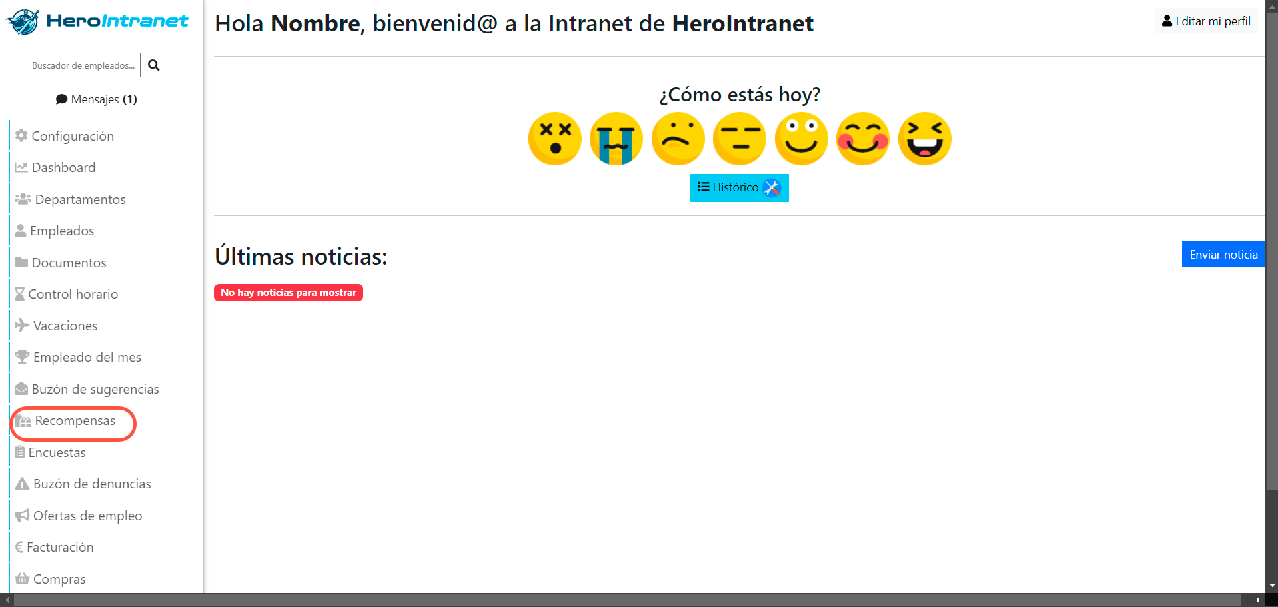Click the Empleado del mes trophy icon
Viewport: 1278px width, 607px height.
tap(22, 357)
